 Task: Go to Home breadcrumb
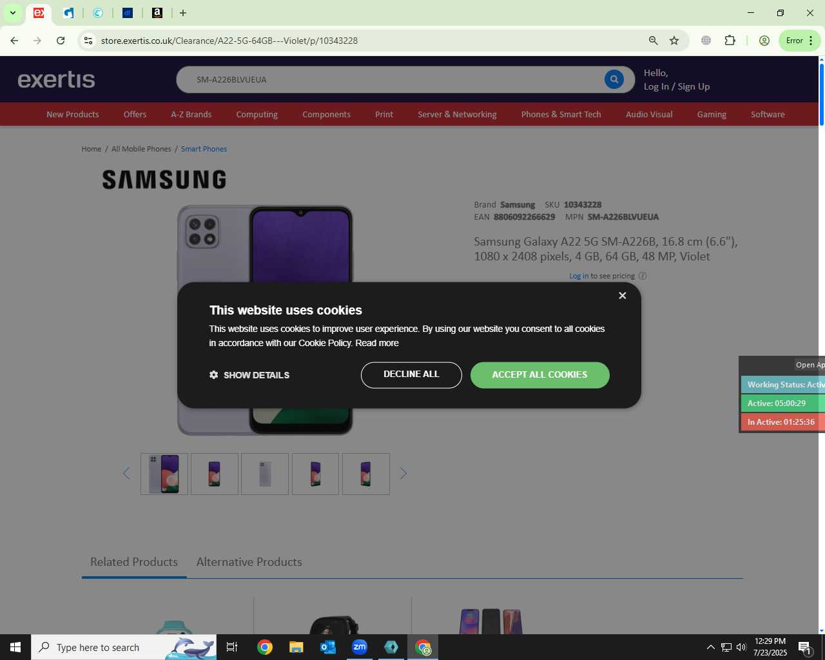point(92,149)
